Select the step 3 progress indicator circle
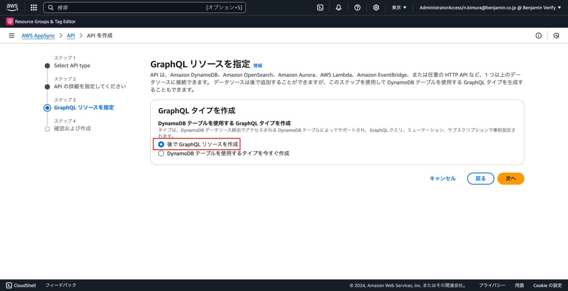568x291 pixels. click(47, 107)
